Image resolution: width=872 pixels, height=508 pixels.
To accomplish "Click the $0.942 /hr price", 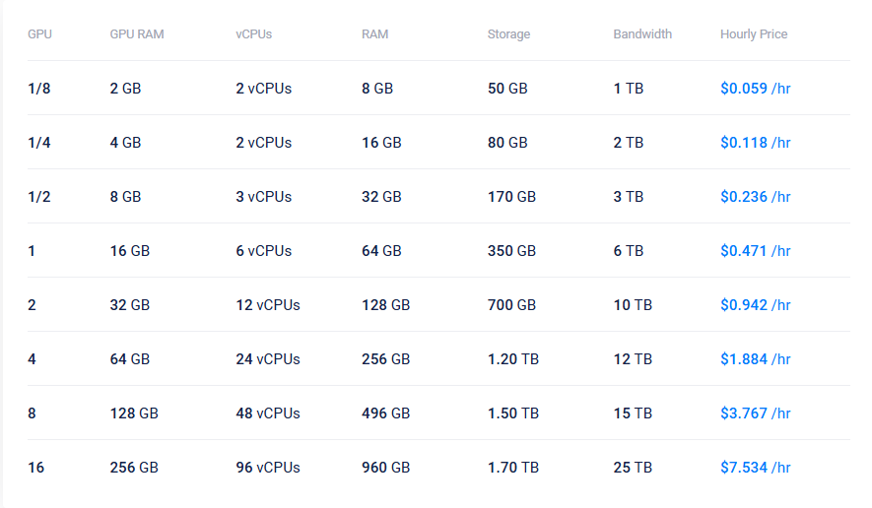I will (x=755, y=305).
